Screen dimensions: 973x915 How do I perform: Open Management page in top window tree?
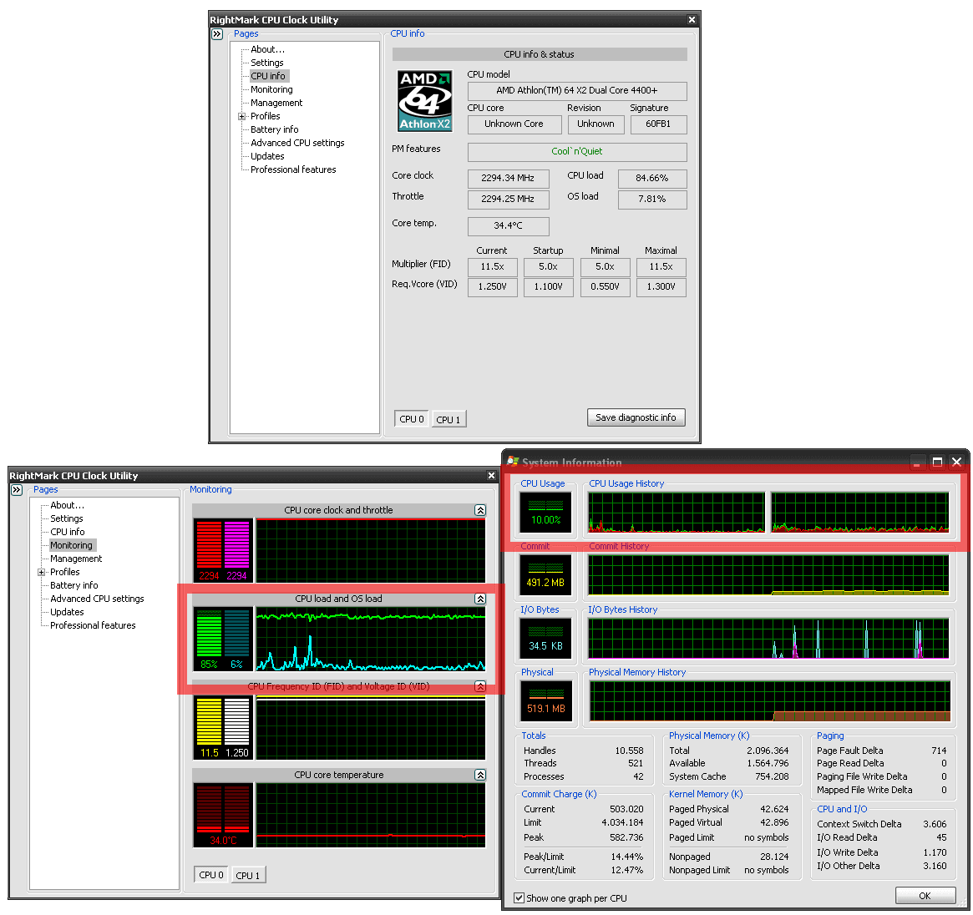pos(276,103)
